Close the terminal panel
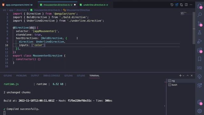This screenshot has height=115, width=204. coord(192,75)
